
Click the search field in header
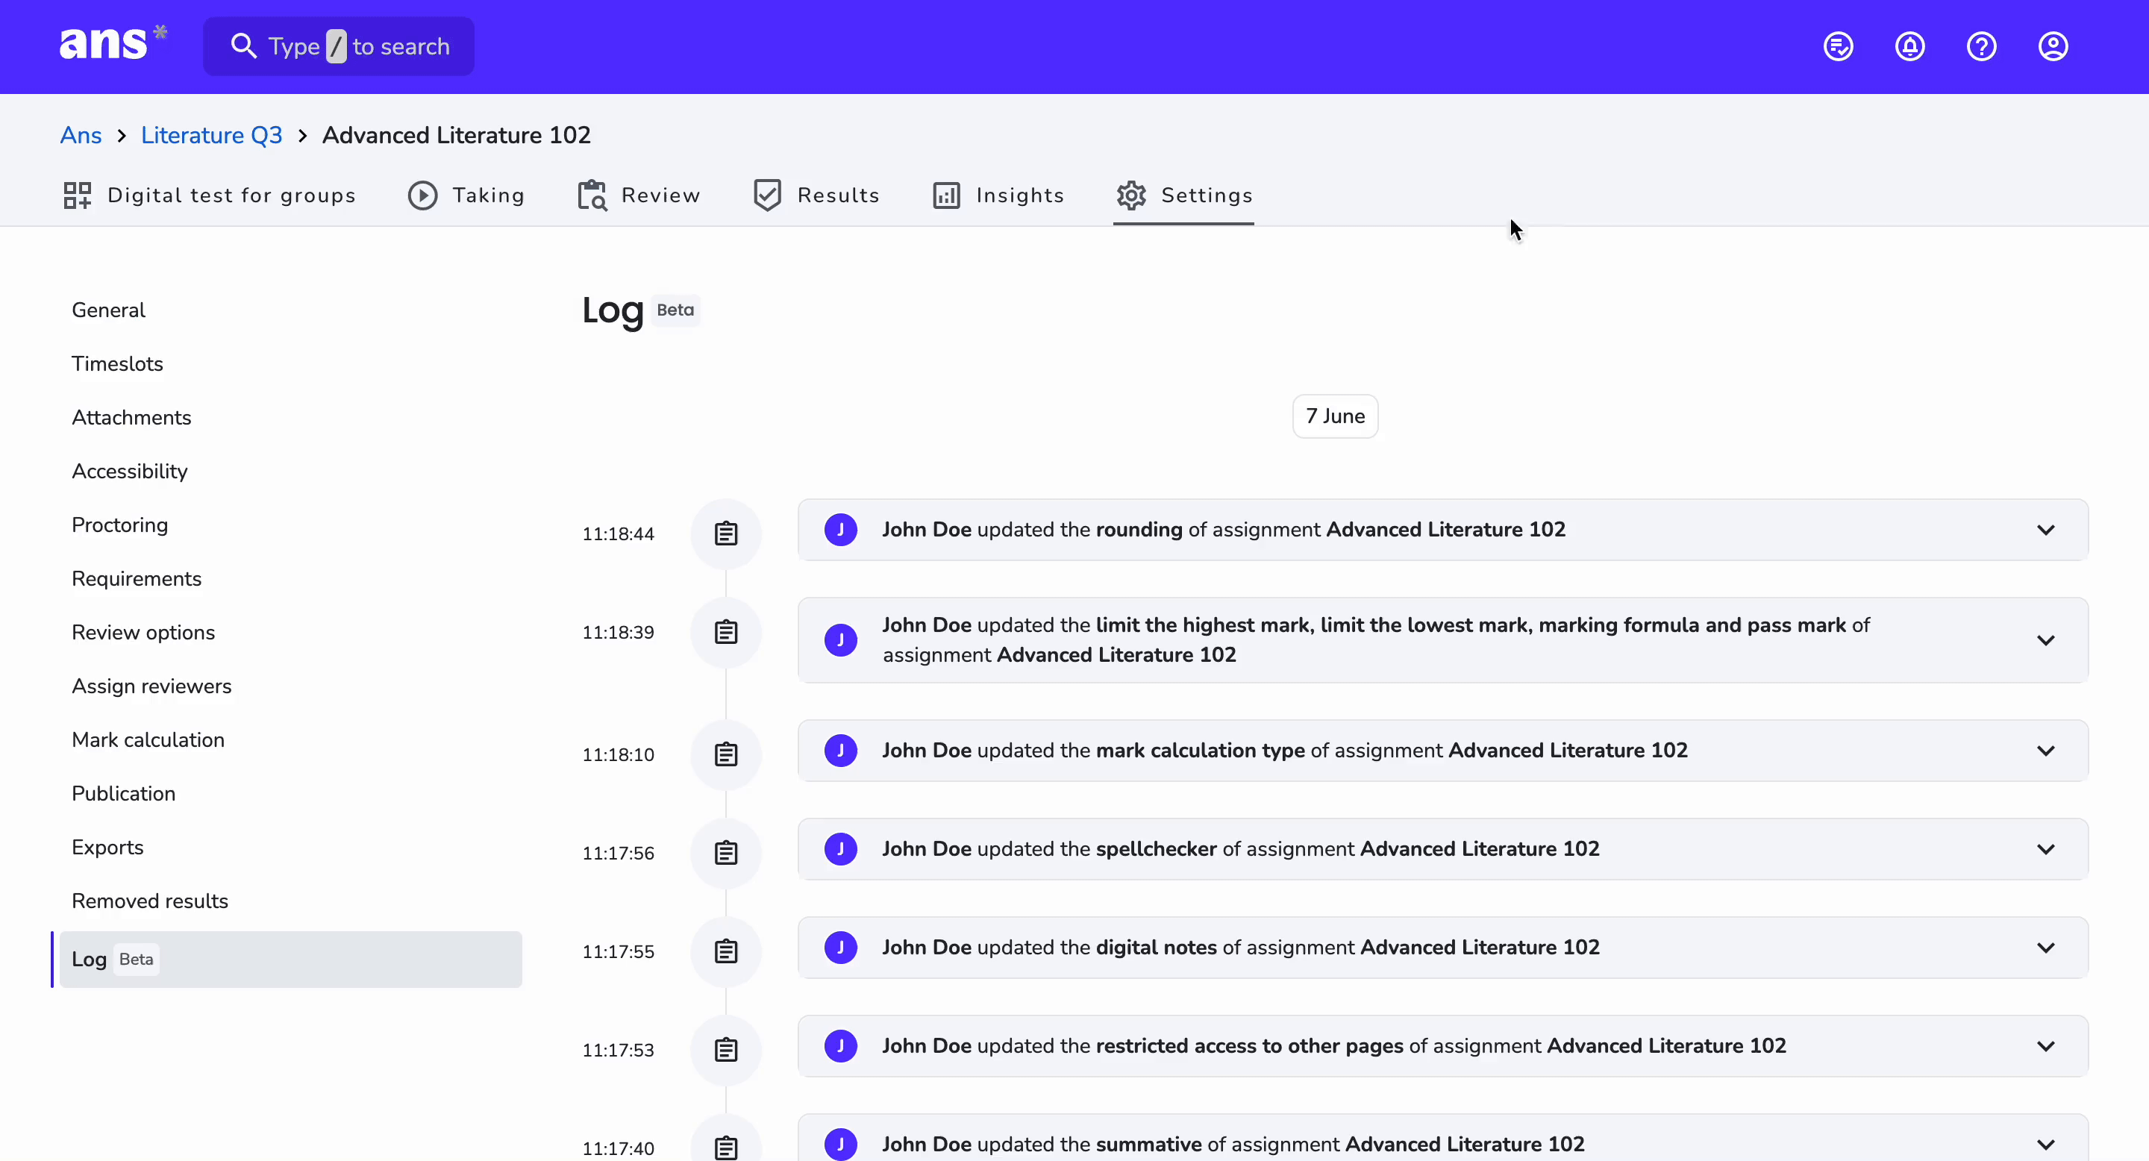(339, 47)
